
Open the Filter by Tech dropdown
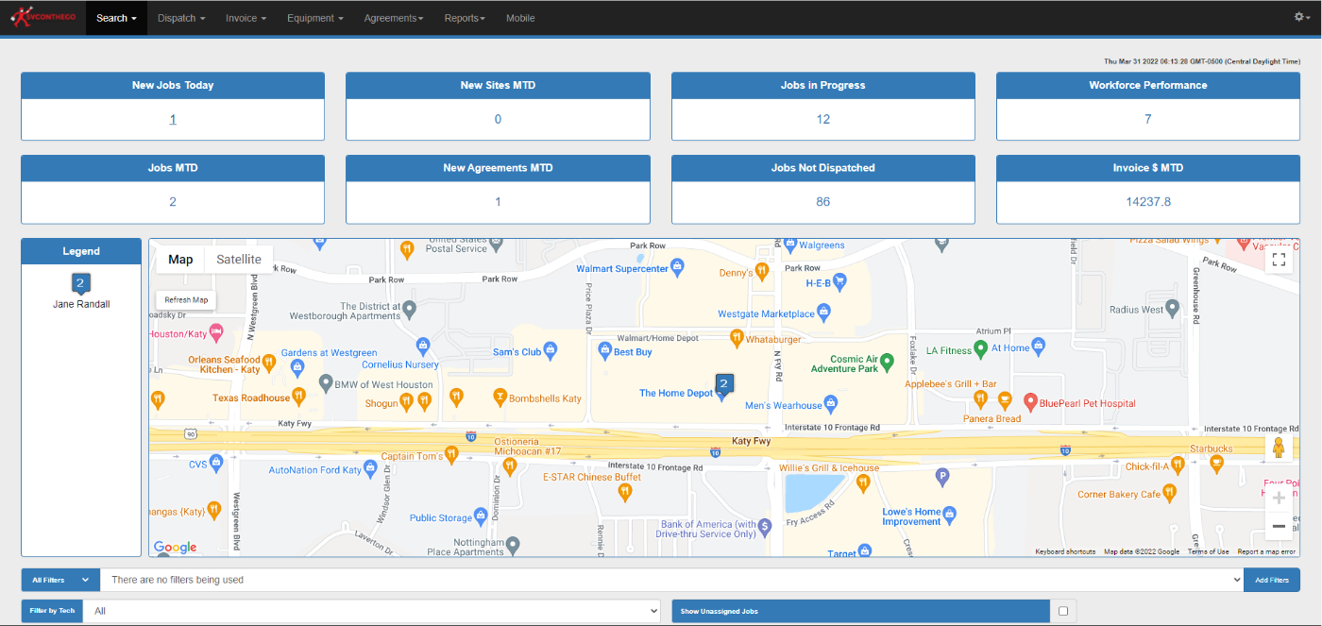(371, 611)
